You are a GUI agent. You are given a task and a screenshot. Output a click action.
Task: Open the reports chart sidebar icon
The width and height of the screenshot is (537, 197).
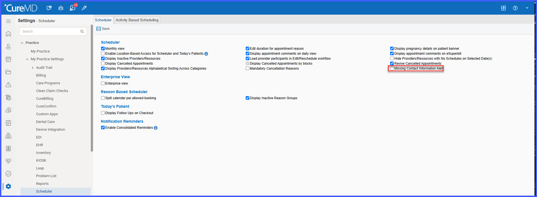(8, 123)
